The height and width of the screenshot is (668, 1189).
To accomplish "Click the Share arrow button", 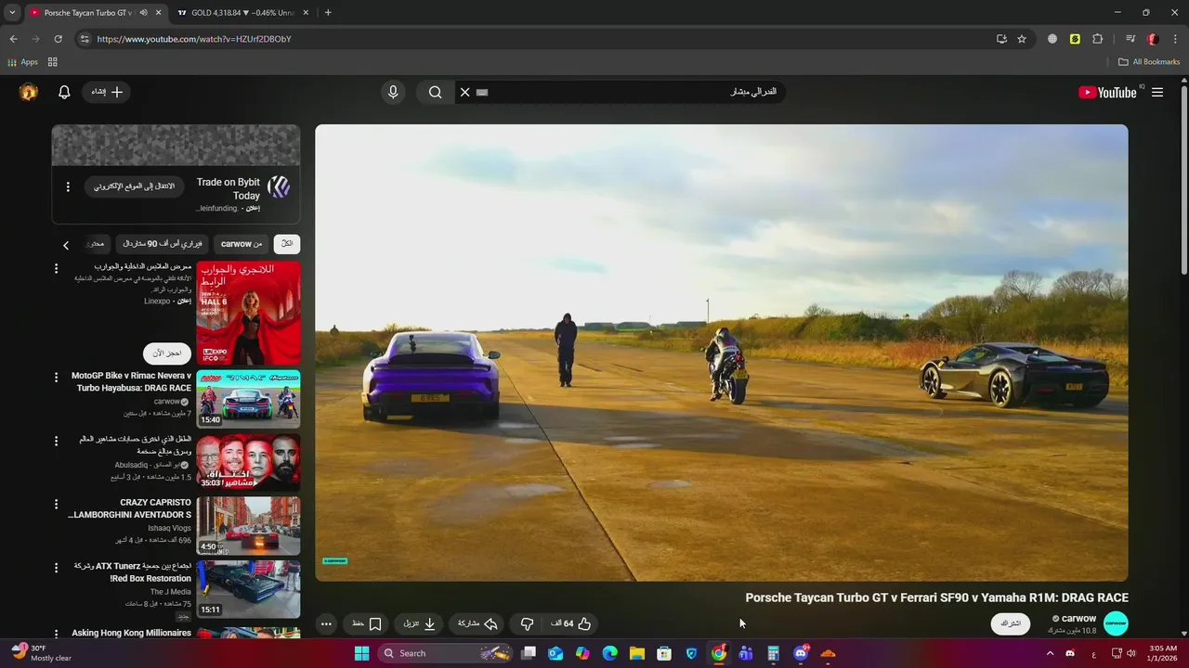I will 478,623.
